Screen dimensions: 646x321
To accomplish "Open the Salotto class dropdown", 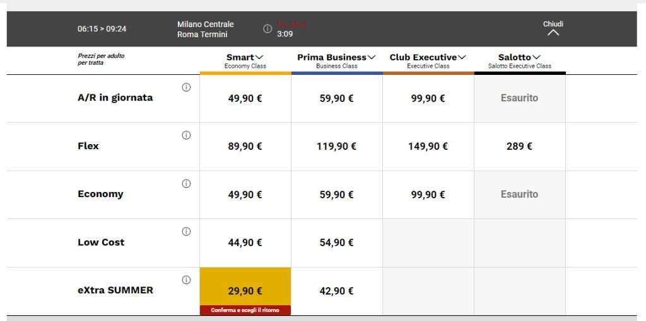I will click(x=519, y=57).
